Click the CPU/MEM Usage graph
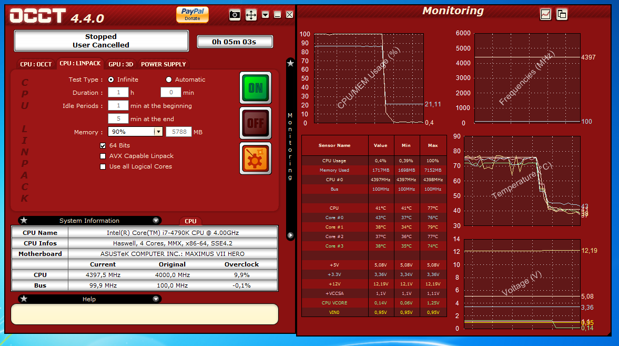The width and height of the screenshot is (619, 346). point(369,78)
